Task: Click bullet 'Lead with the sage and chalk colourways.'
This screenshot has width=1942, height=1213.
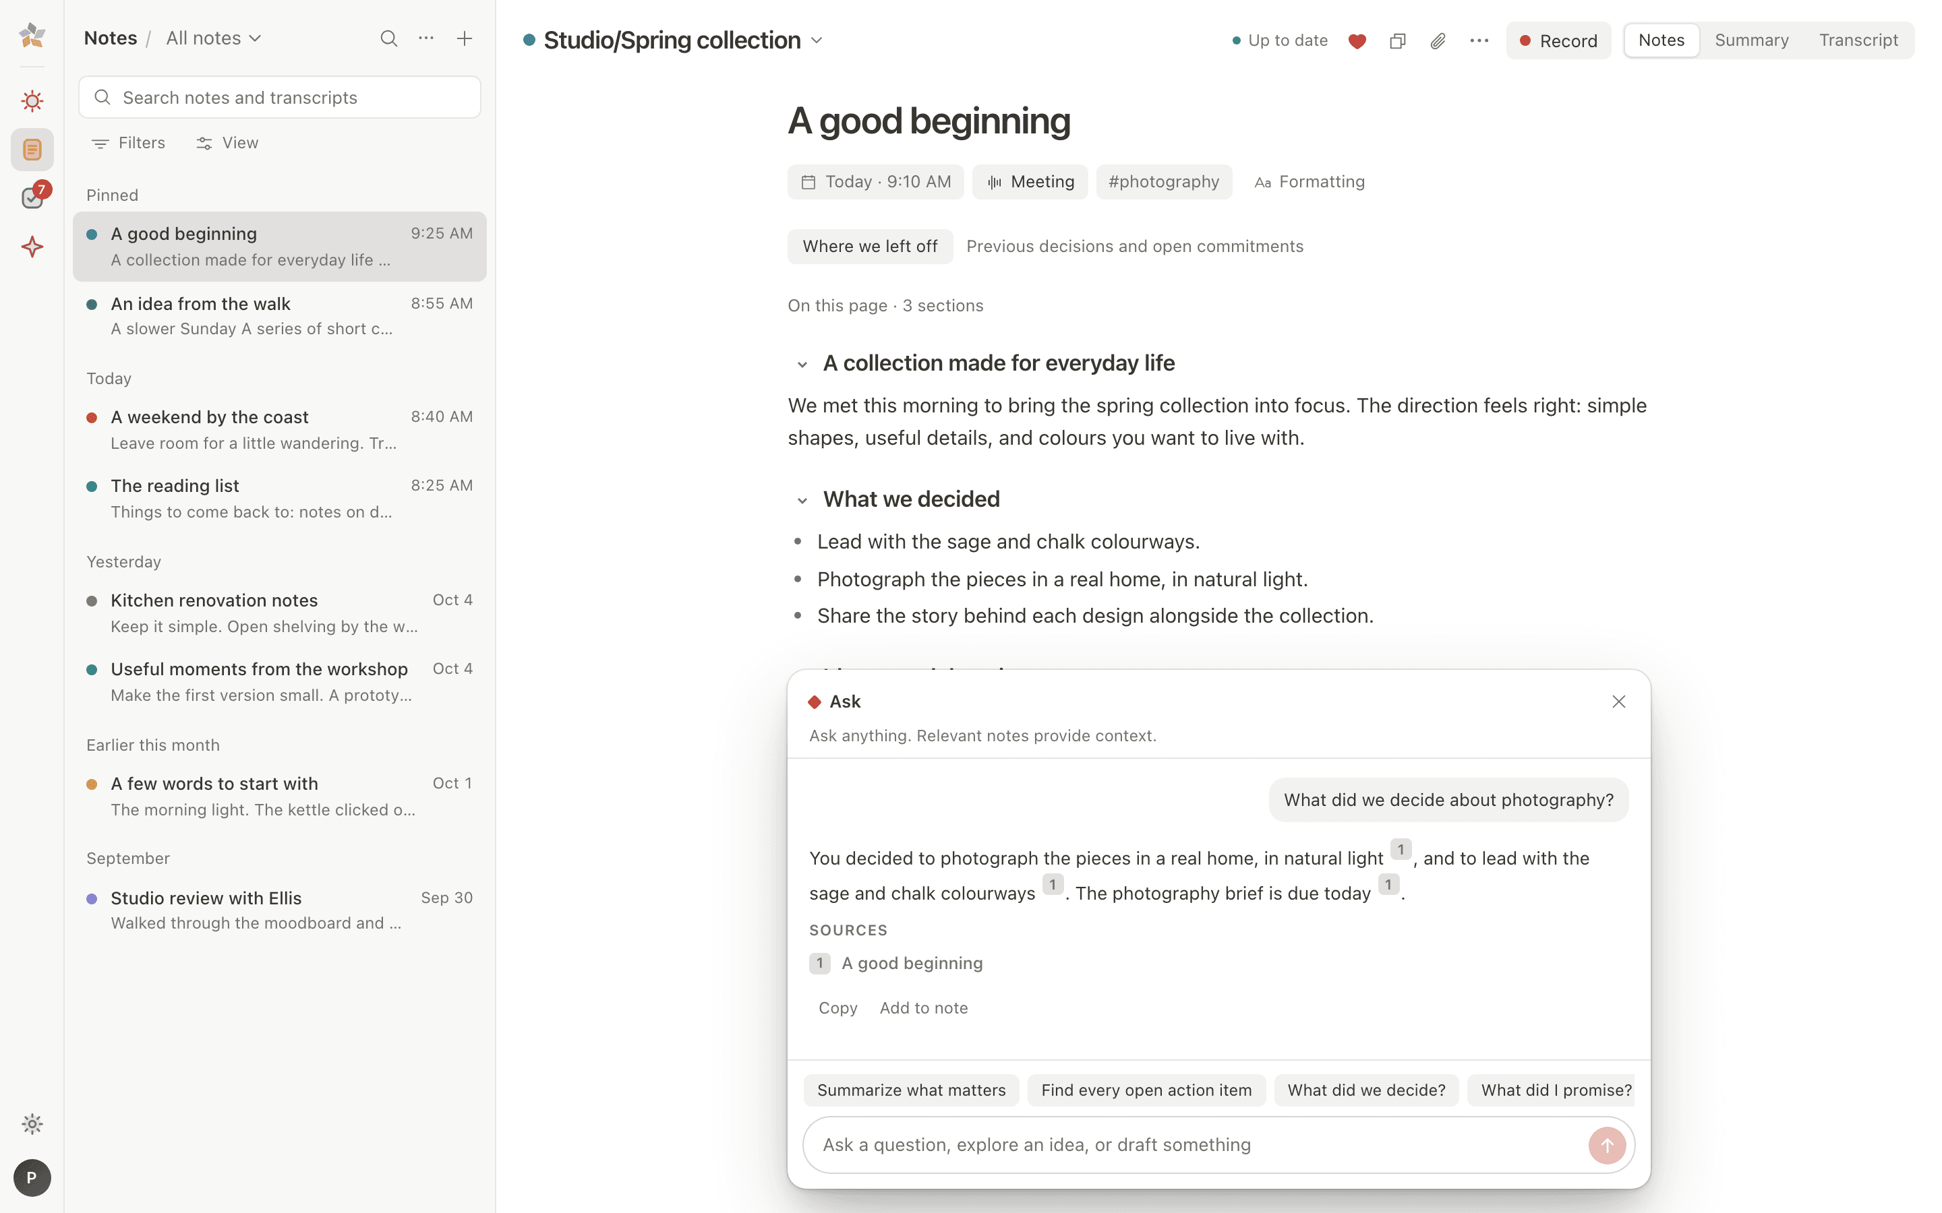Action: [x=1009, y=542]
